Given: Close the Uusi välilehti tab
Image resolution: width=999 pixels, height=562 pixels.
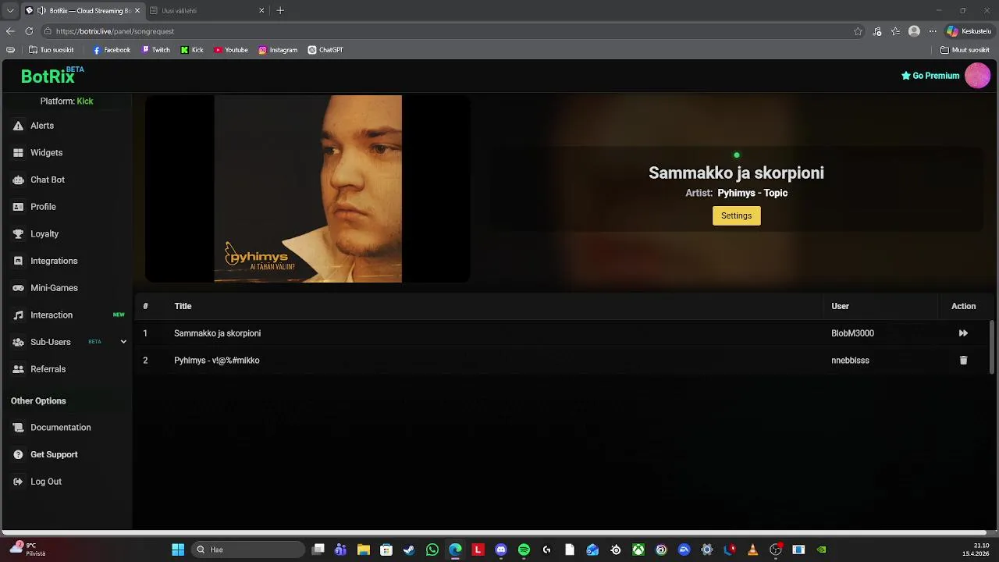Looking at the screenshot, I should 261,11.
